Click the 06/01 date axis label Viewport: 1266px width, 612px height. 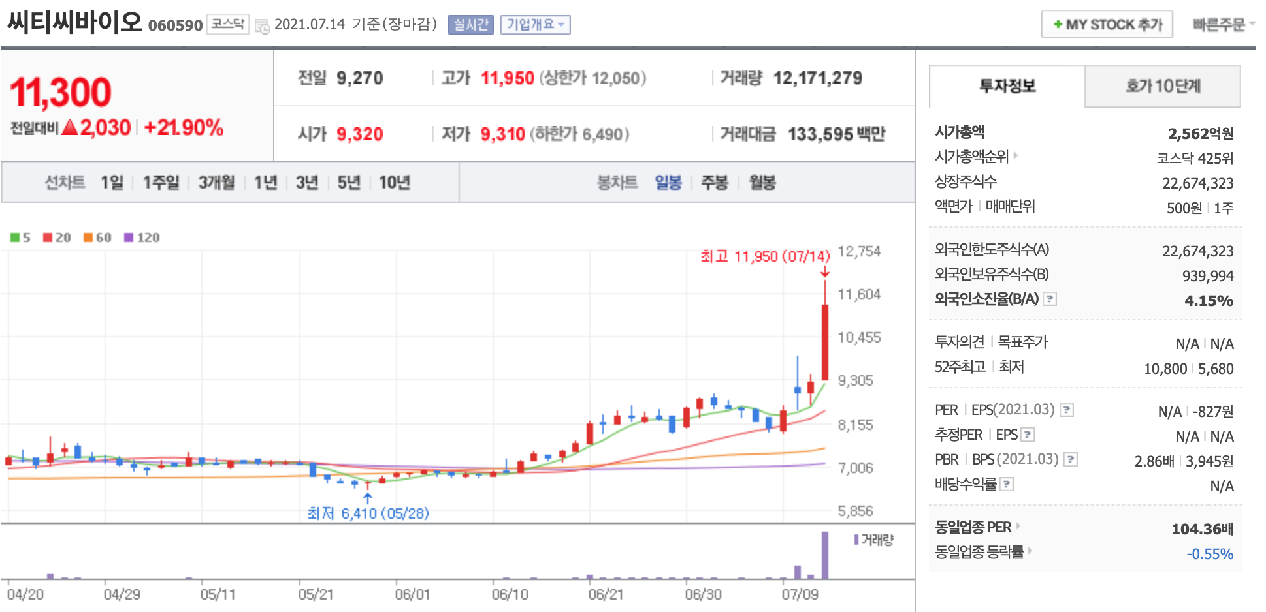(x=412, y=594)
